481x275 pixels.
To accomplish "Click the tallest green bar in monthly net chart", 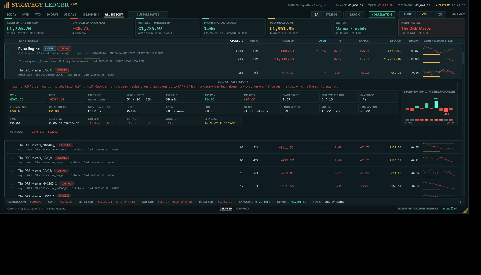I will 436,104.
